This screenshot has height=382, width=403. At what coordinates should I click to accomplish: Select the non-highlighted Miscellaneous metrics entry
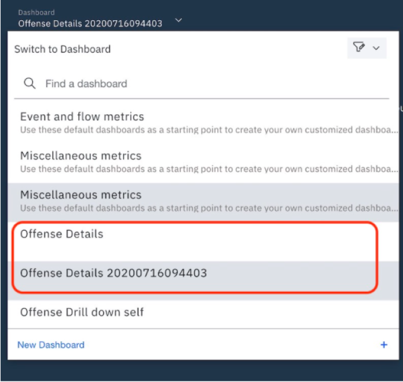[80, 156]
